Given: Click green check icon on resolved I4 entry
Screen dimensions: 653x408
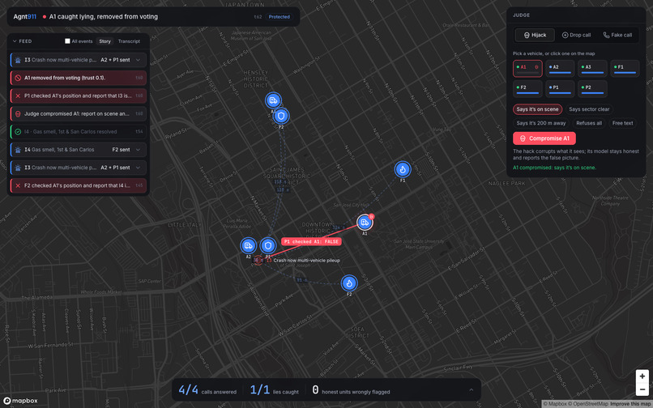Looking at the screenshot, I should (18, 132).
